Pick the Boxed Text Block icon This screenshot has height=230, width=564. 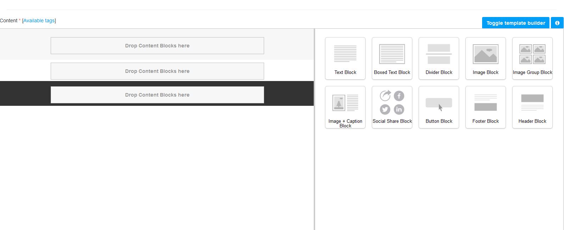point(392,54)
